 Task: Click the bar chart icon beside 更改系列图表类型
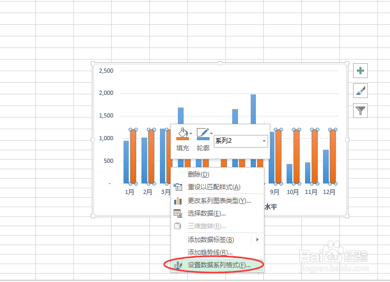(x=178, y=200)
